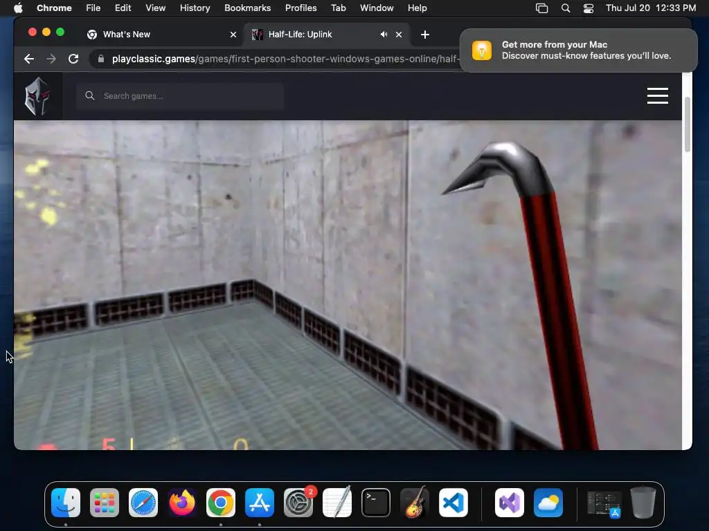The image size is (709, 531).
Task: Open the Get more from your Mac notification
Action: 578,50
